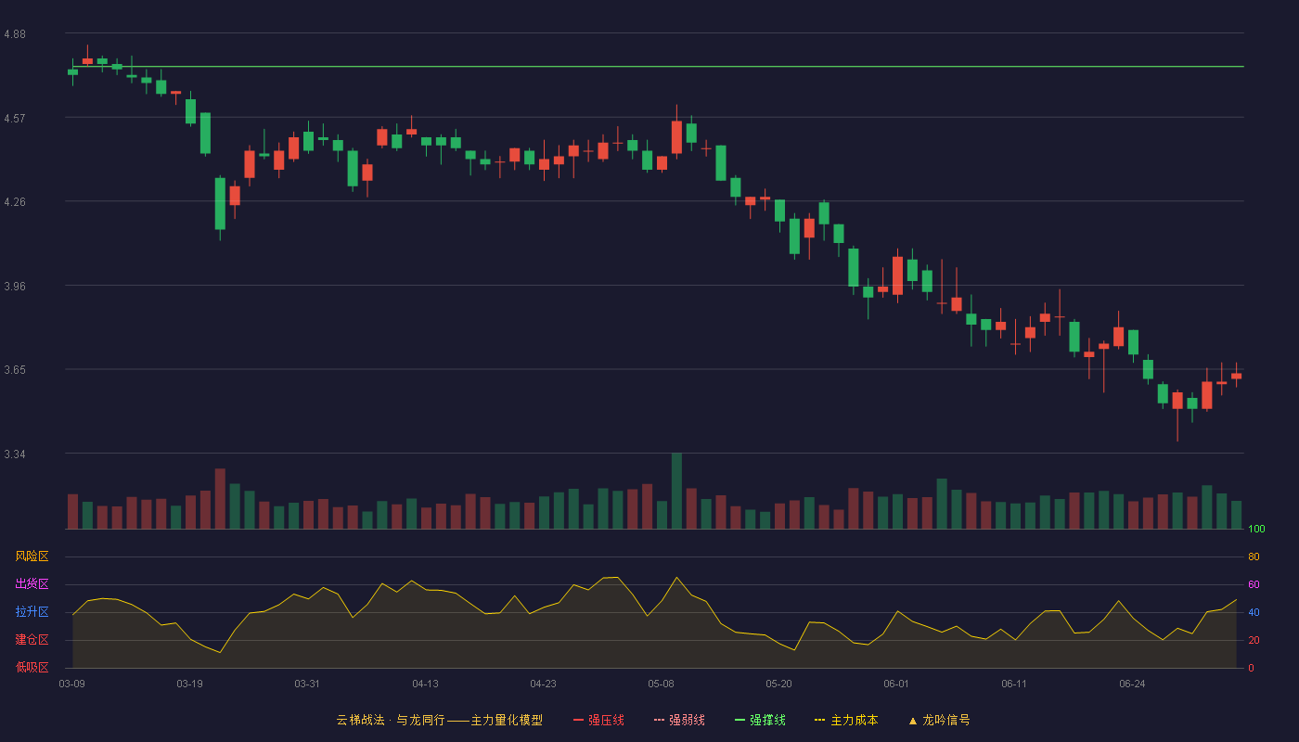The width and height of the screenshot is (1299, 742).
Task: Click the green 100 indicator axis value
Action: tap(1256, 530)
